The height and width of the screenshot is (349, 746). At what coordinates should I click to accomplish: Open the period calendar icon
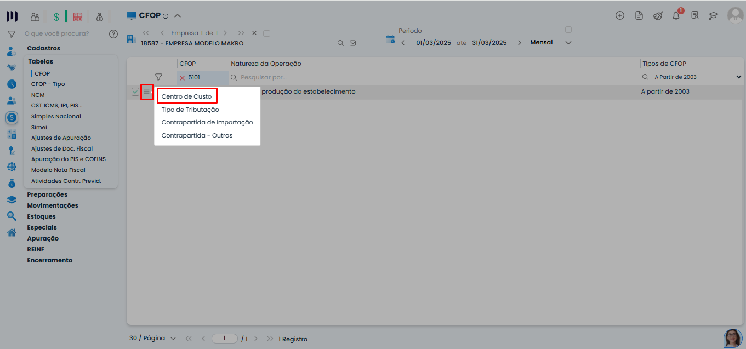click(x=390, y=39)
